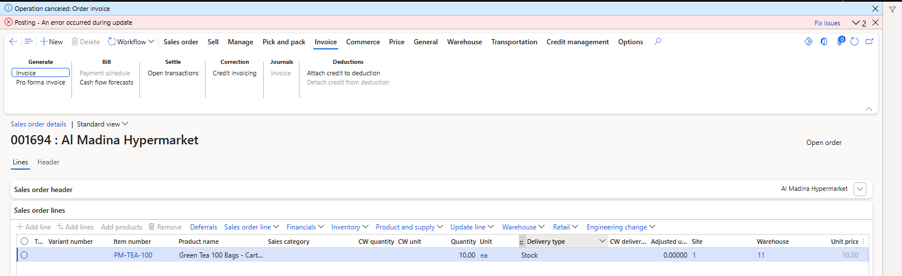Open the Retail dropdown menu
Image resolution: width=902 pixels, height=276 pixels.
click(x=566, y=227)
